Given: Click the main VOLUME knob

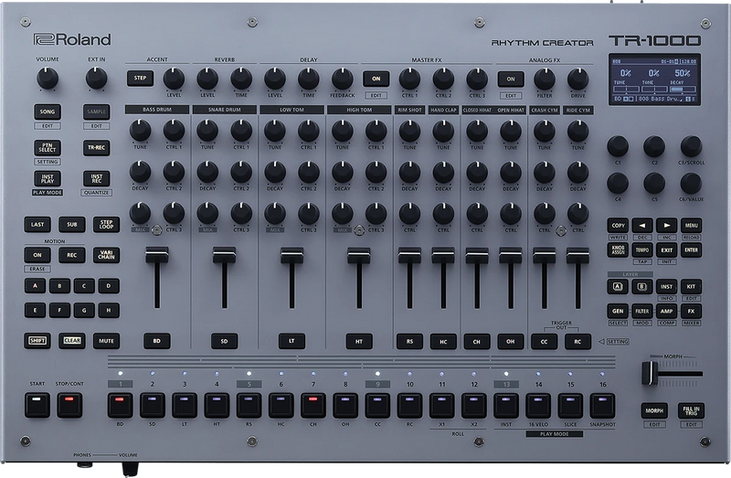Looking at the screenshot, I should point(48,79).
